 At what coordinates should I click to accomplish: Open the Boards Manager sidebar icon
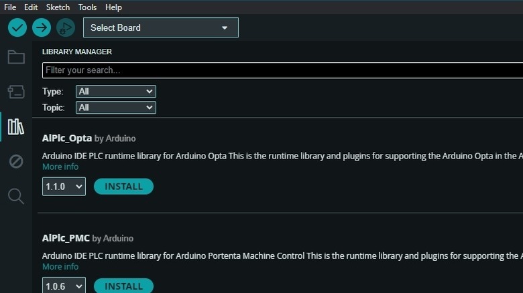[16, 92]
